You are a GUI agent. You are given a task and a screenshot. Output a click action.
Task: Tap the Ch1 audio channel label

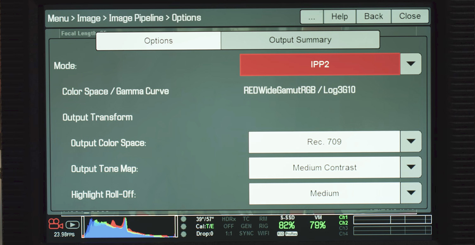343,217
